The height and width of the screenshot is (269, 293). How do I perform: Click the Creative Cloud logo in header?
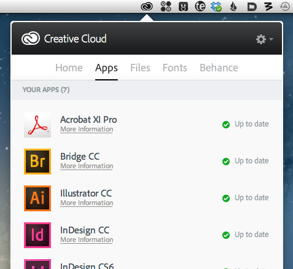(31, 38)
